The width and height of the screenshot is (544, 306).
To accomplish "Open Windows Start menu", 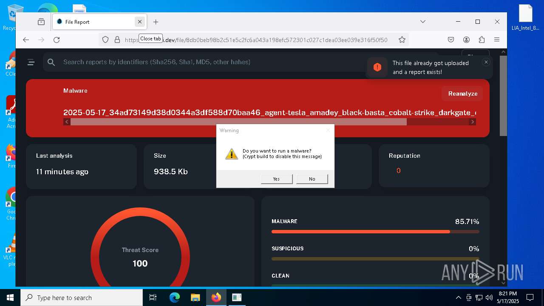I will tap(10, 297).
